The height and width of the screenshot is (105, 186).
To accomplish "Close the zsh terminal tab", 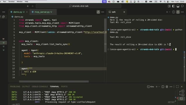I will pos(124,12).
